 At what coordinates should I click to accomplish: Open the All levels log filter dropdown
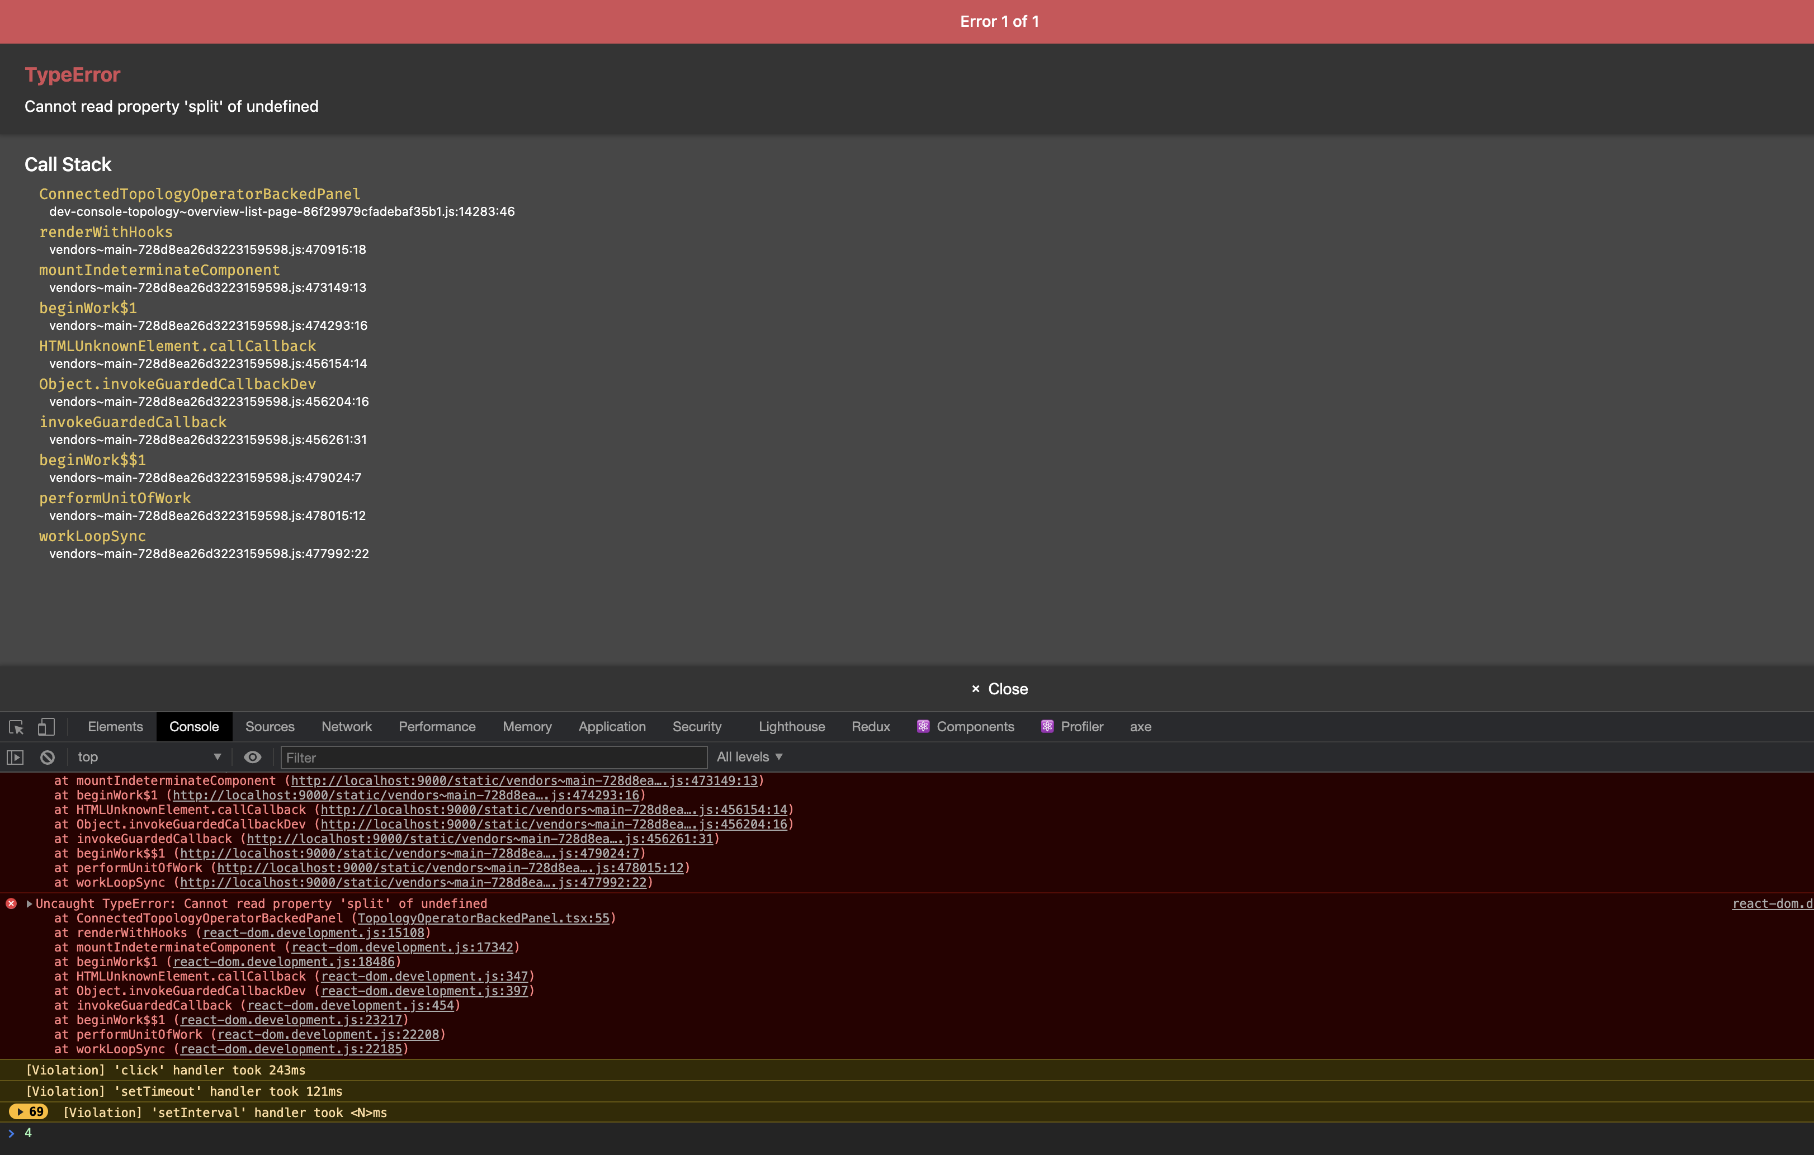pos(749,758)
